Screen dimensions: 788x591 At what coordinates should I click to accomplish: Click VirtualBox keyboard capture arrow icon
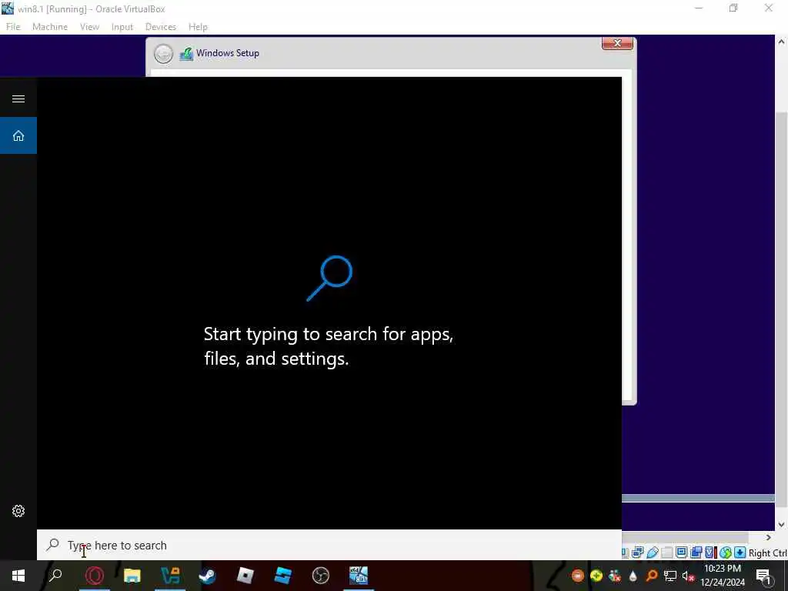click(740, 553)
